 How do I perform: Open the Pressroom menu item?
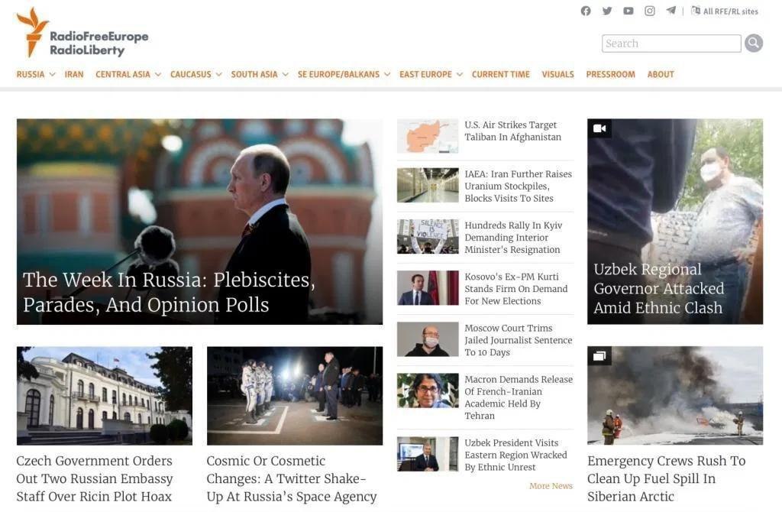coord(610,74)
